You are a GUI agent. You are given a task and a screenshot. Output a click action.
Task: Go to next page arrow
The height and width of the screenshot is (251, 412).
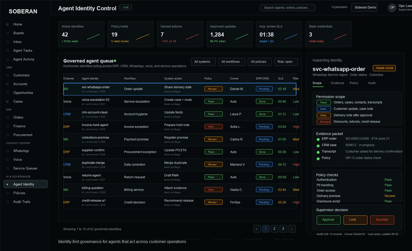click(x=292, y=229)
